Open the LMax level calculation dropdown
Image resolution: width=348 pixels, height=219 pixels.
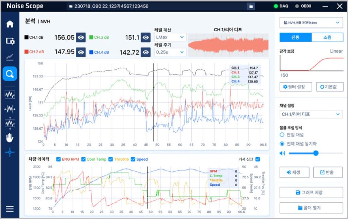pos(170,37)
